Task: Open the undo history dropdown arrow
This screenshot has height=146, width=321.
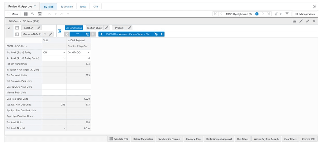Action: [x=56, y=14]
